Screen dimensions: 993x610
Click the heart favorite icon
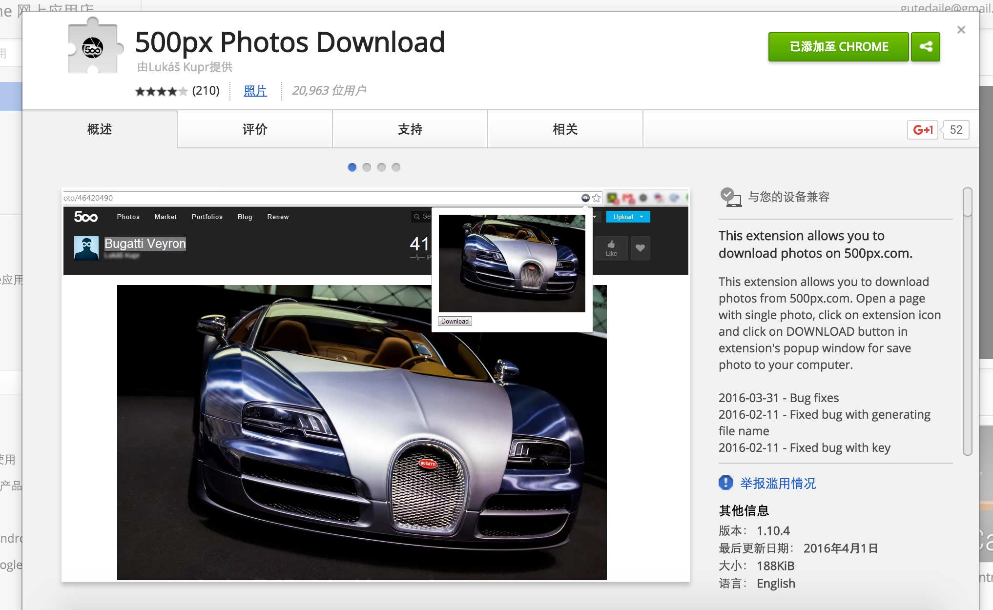click(x=640, y=248)
